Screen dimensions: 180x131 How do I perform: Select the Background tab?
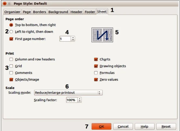[x=58, y=12]
